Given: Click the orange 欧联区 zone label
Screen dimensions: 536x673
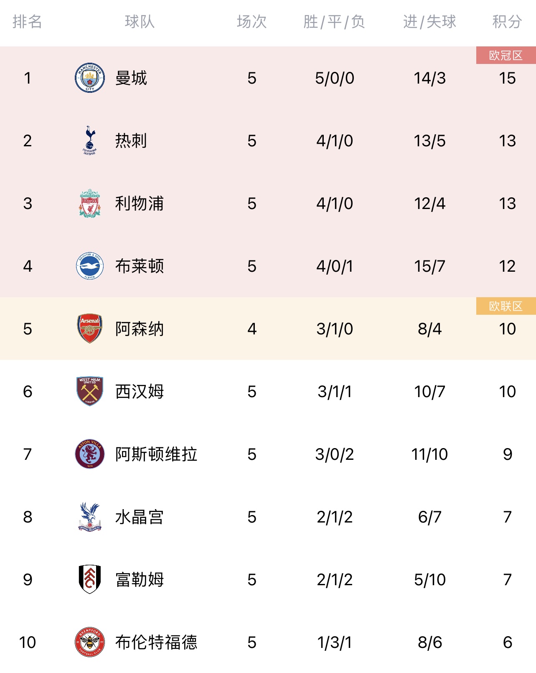Looking at the screenshot, I should coord(506,306).
